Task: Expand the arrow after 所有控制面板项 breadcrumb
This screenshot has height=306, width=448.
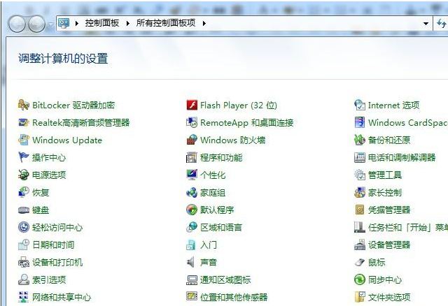Action: [204, 23]
